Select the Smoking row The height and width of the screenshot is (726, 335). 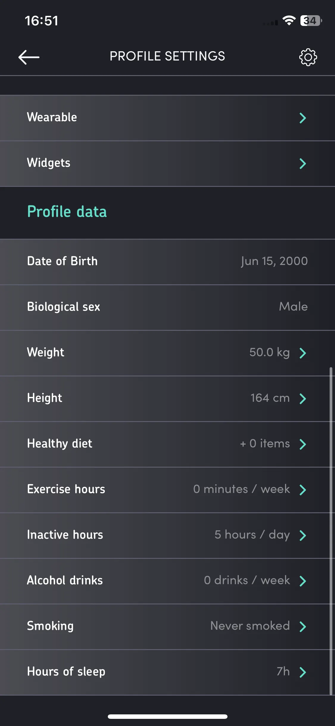(x=167, y=626)
